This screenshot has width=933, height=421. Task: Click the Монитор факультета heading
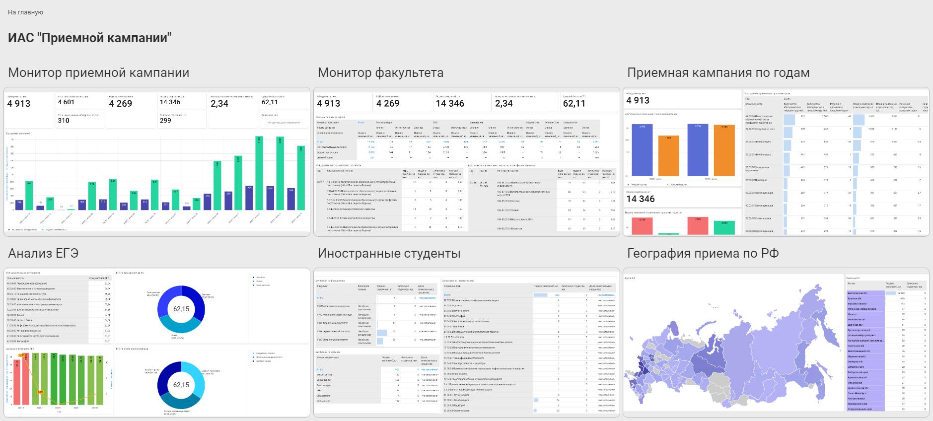pos(380,72)
